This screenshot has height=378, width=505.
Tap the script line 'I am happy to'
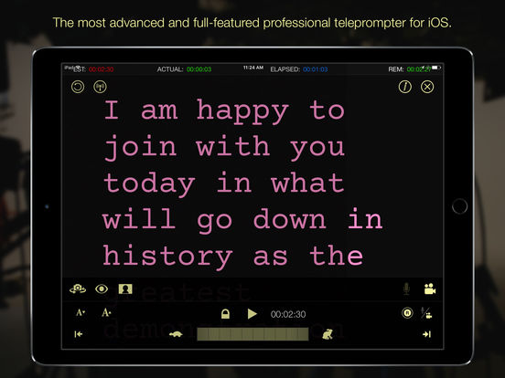point(224,111)
